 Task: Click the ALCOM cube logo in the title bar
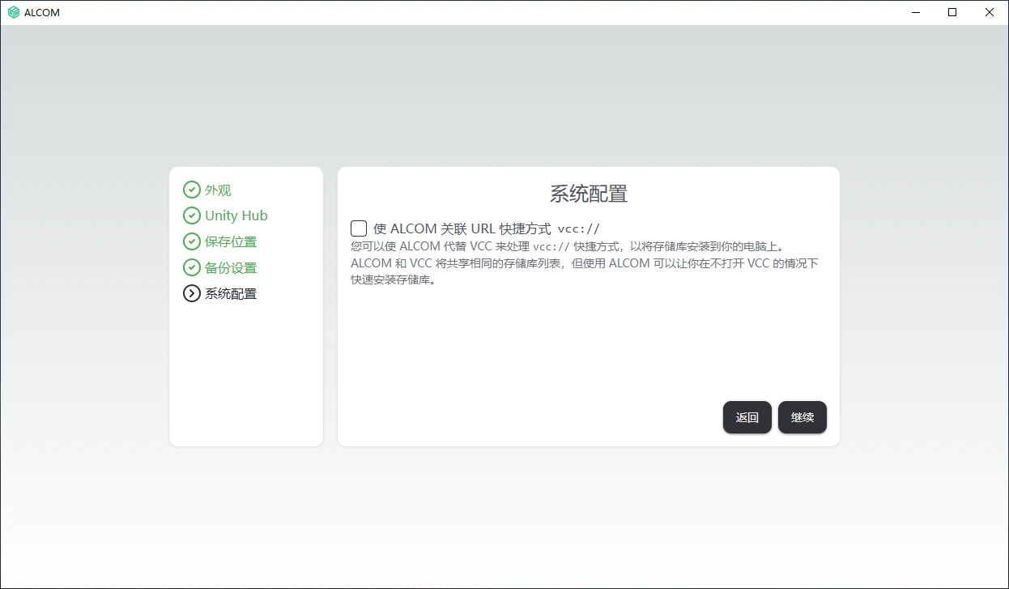pos(14,12)
